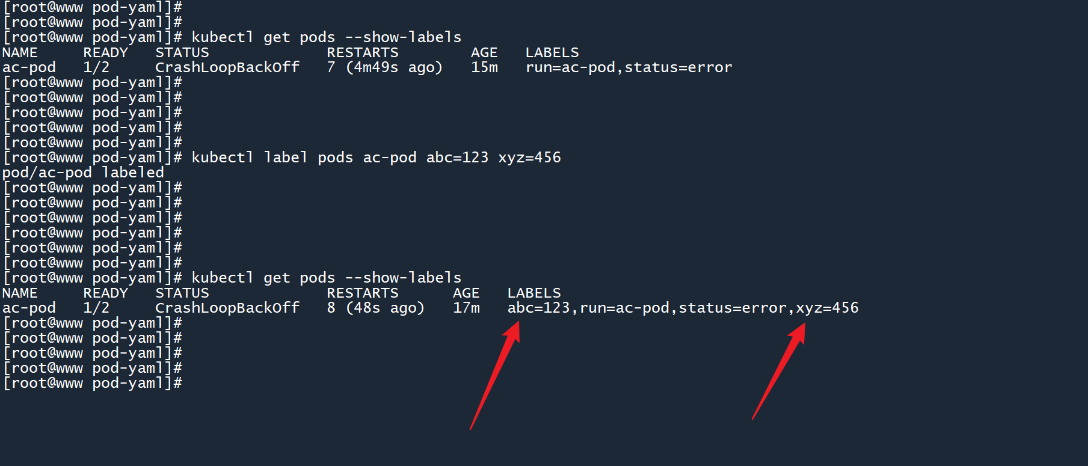The width and height of the screenshot is (1088, 466).
Task: Click the RESTARTS header above "7 (4m49s ago)"
Action: pos(362,52)
